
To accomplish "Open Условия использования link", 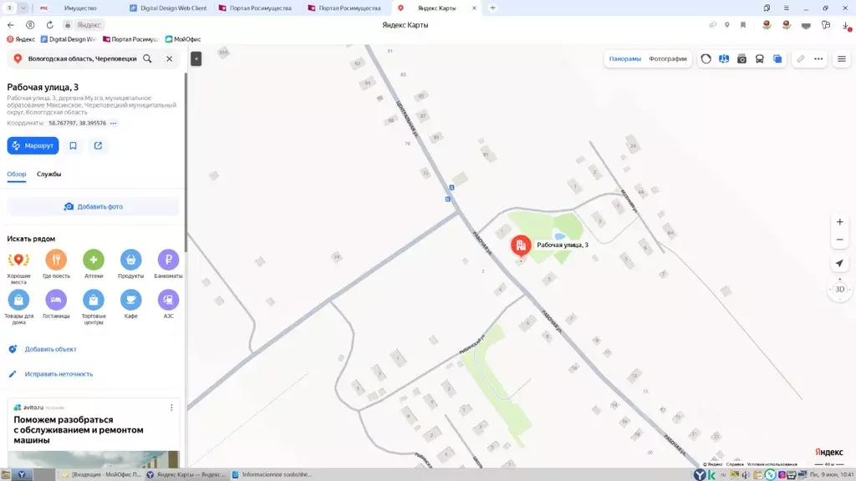I will [x=772, y=464].
